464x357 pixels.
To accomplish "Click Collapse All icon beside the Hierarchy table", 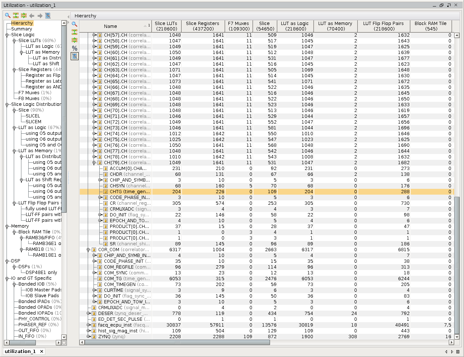I will 74,32.
